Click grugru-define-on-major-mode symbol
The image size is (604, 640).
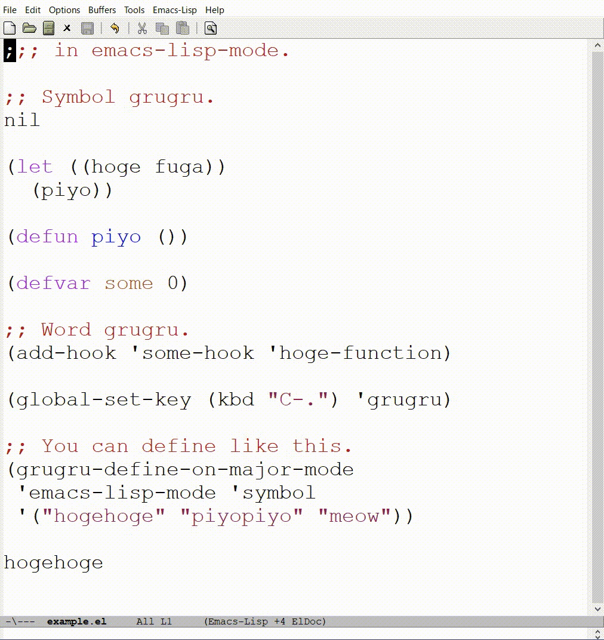pyautogui.click(x=185, y=469)
